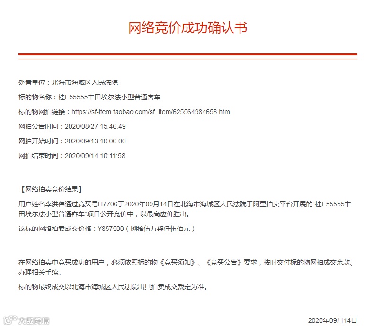The width and height of the screenshot is (374, 328).
Task: Select 网拍结束时间 2020/09/14 10:11:58
Action: [x=72, y=156]
